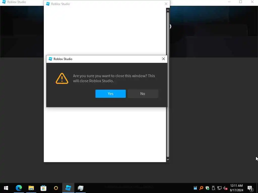The image size is (258, 193).
Task: Minimize the main Roblox Studio window
Action: tap(229, 2)
